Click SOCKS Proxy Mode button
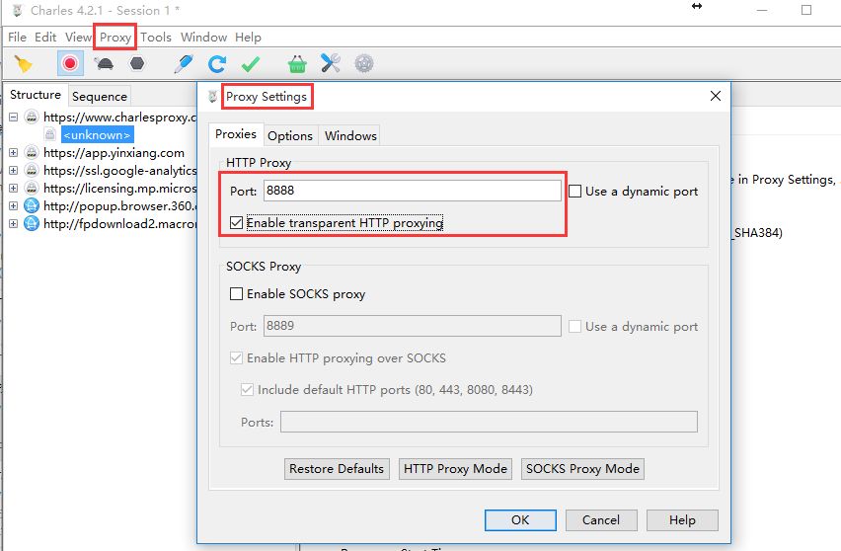 pyautogui.click(x=582, y=469)
